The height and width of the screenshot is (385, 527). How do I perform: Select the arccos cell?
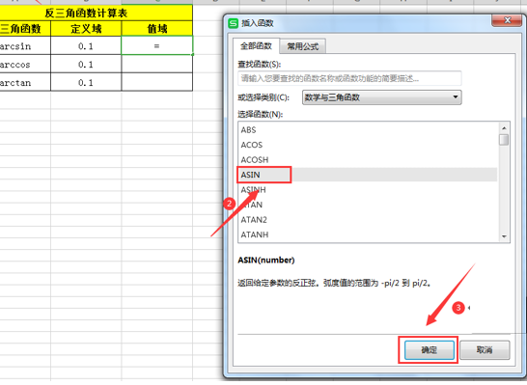click(x=25, y=64)
